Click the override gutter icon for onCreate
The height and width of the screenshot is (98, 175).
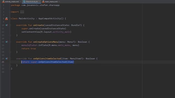[7, 25]
